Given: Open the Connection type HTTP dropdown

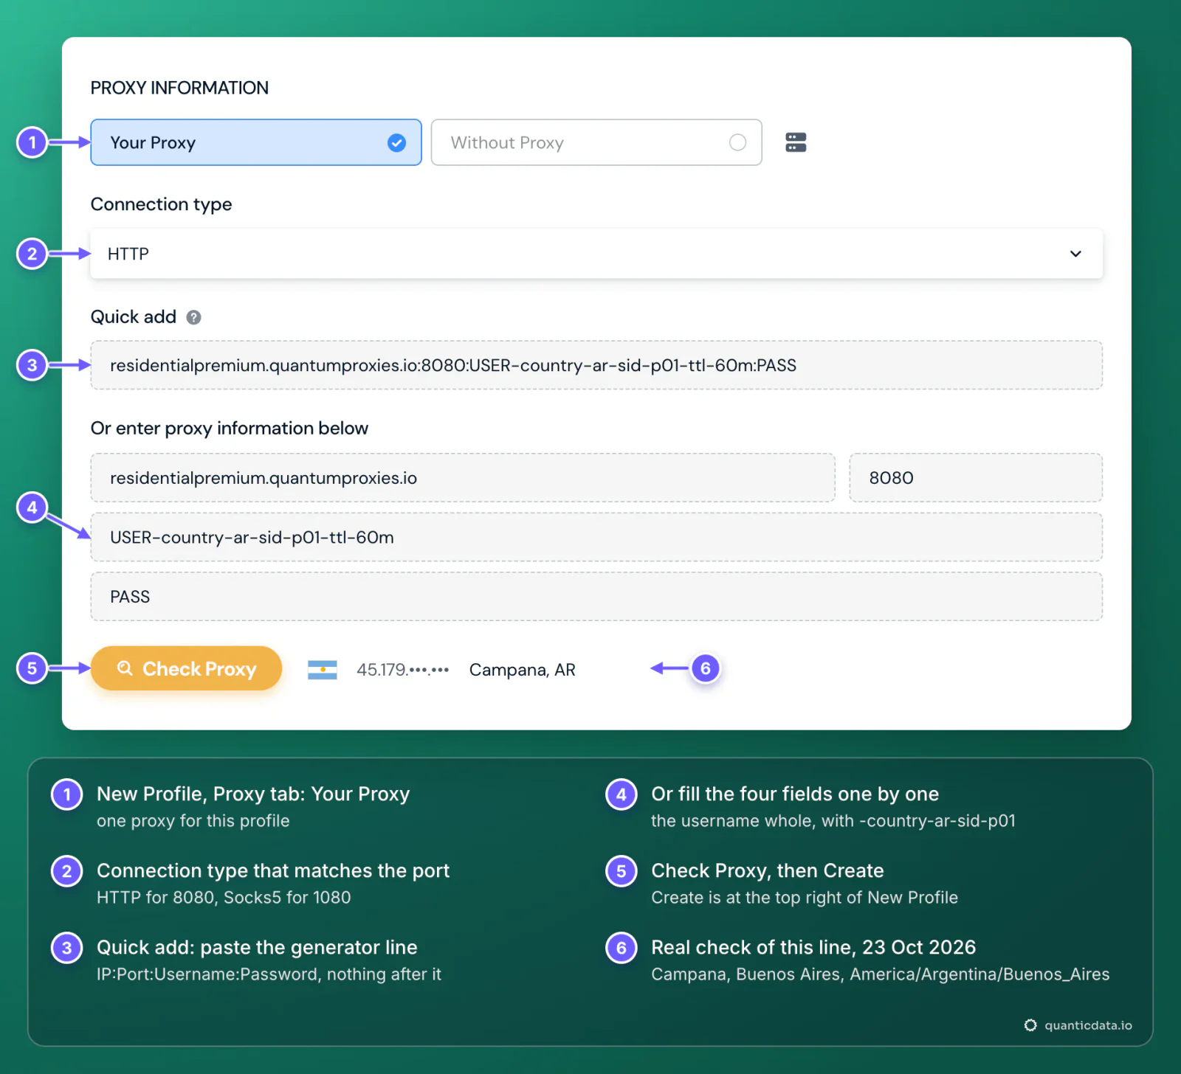Looking at the screenshot, I should coord(596,254).
